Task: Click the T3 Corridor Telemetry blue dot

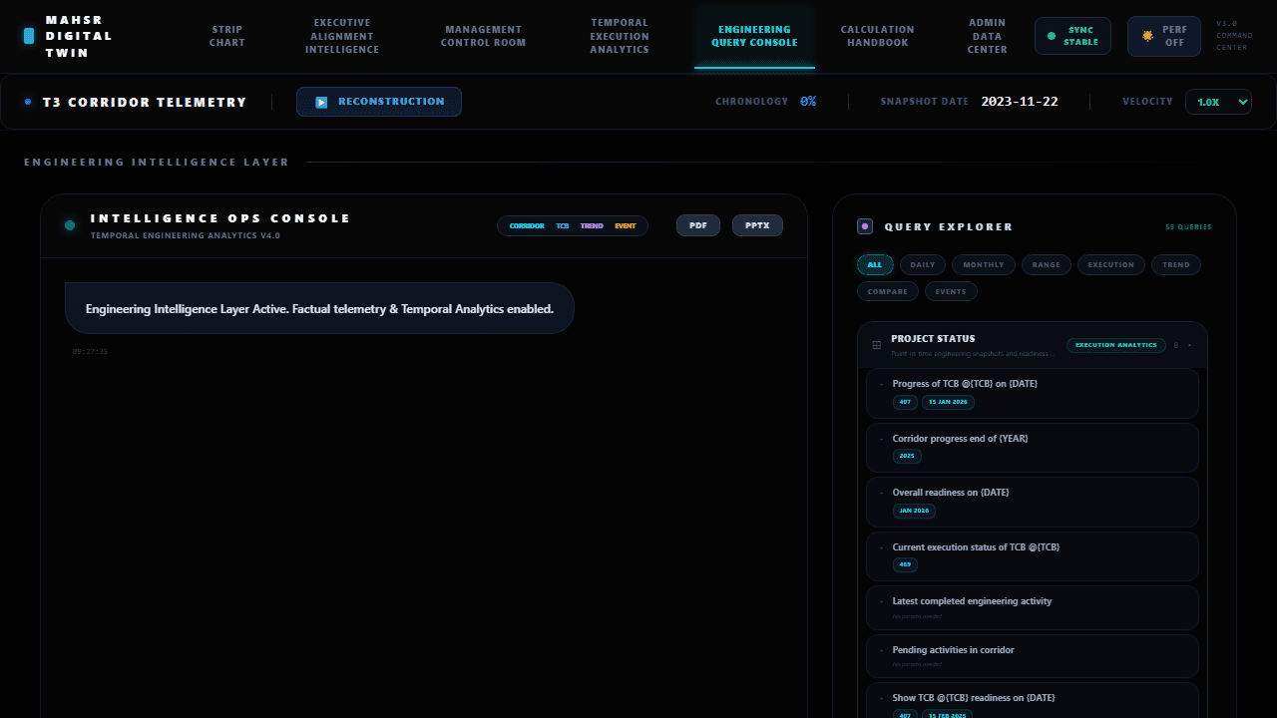Action: click(x=28, y=102)
